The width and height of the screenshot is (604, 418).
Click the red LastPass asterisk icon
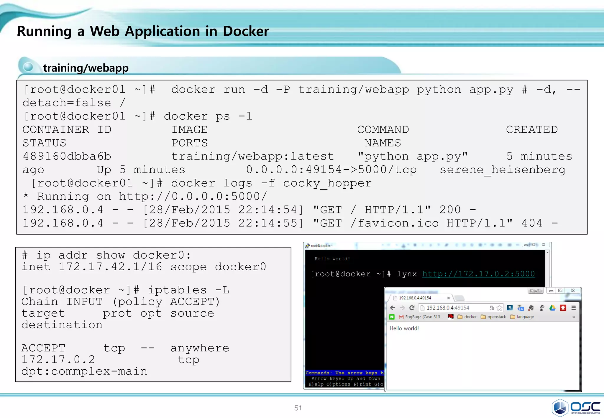click(x=563, y=308)
